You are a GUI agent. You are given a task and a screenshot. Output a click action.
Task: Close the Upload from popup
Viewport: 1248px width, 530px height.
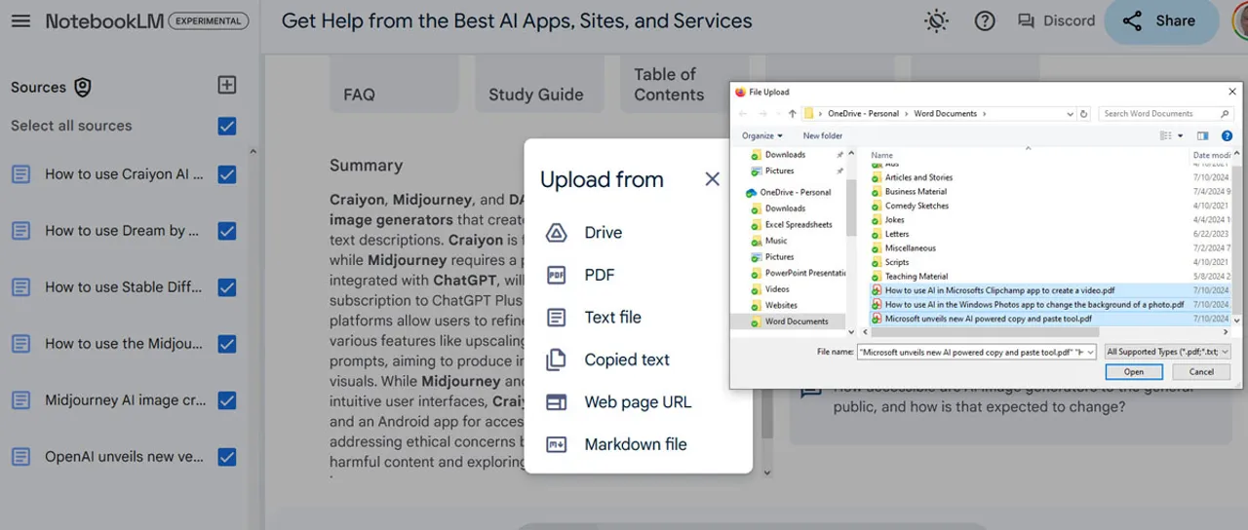[x=712, y=179]
